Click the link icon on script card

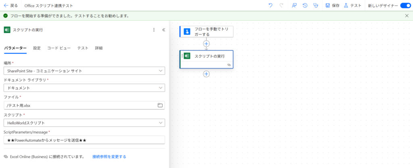coord(229,65)
